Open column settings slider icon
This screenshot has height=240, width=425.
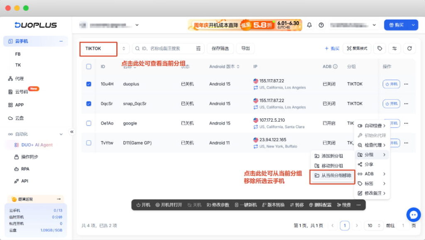tap(394, 48)
